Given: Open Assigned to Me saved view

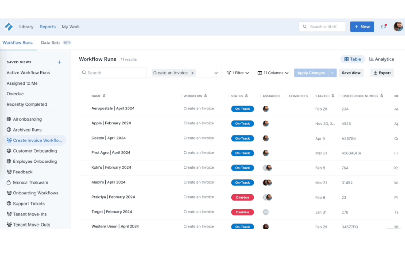Looking at the screenshot, I should pos(22,83).
